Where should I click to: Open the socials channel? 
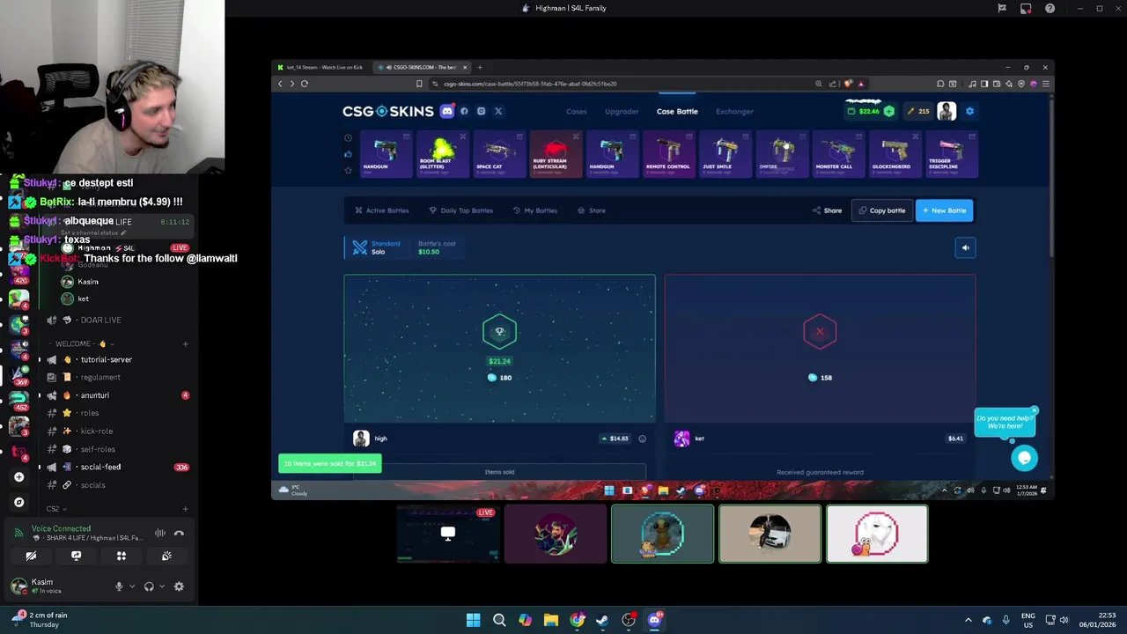[x=114, y=485]
